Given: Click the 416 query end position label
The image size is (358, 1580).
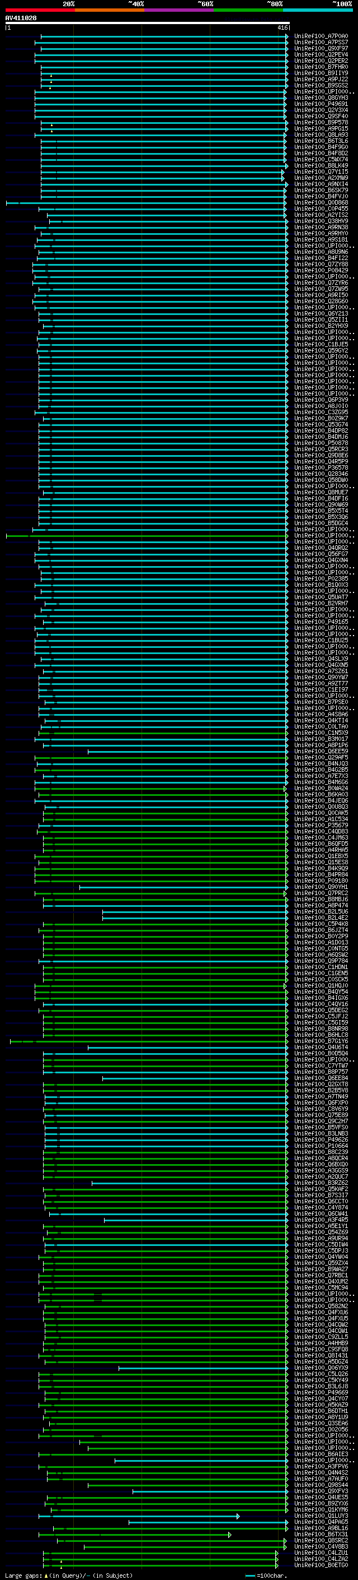Looking at the screenshot, I should coord(282,27).
